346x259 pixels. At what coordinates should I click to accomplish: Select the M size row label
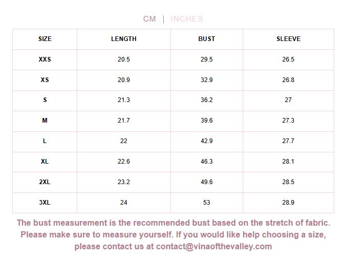(x=45, y=121)
